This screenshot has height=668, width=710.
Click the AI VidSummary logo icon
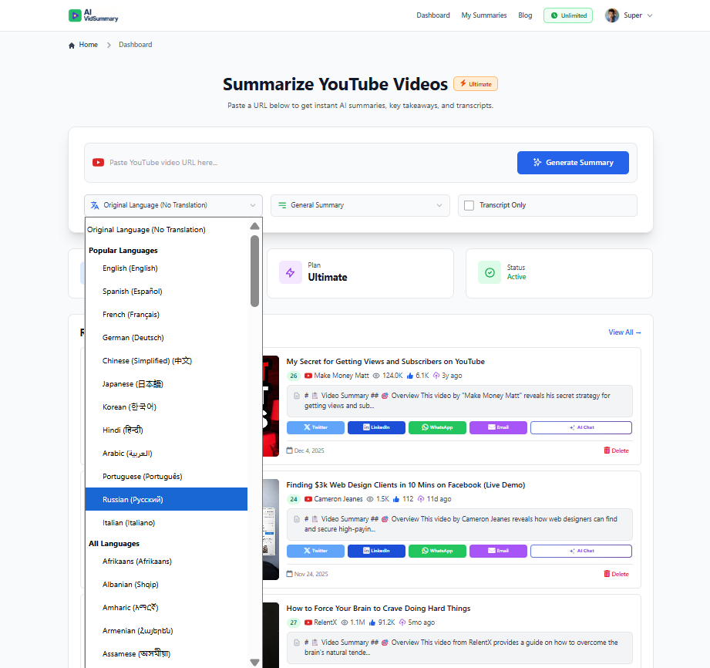pos(75,14)
